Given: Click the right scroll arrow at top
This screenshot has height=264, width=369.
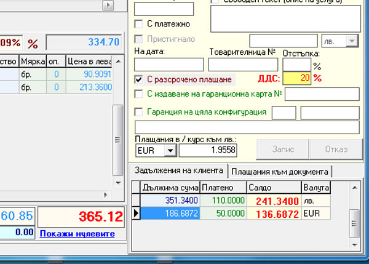Looking at the screenshot, I should click(109, 6).
